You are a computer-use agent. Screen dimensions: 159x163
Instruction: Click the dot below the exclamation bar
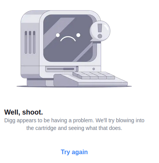tap(100, 36)
